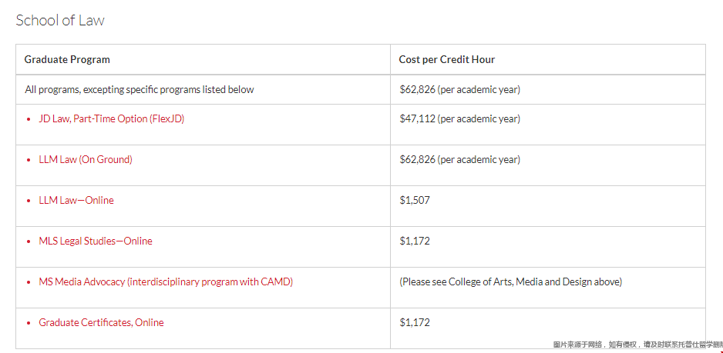Select the Graduate Program column header
This screenshot has width=723, height=353.
click(x=67, y=59)
